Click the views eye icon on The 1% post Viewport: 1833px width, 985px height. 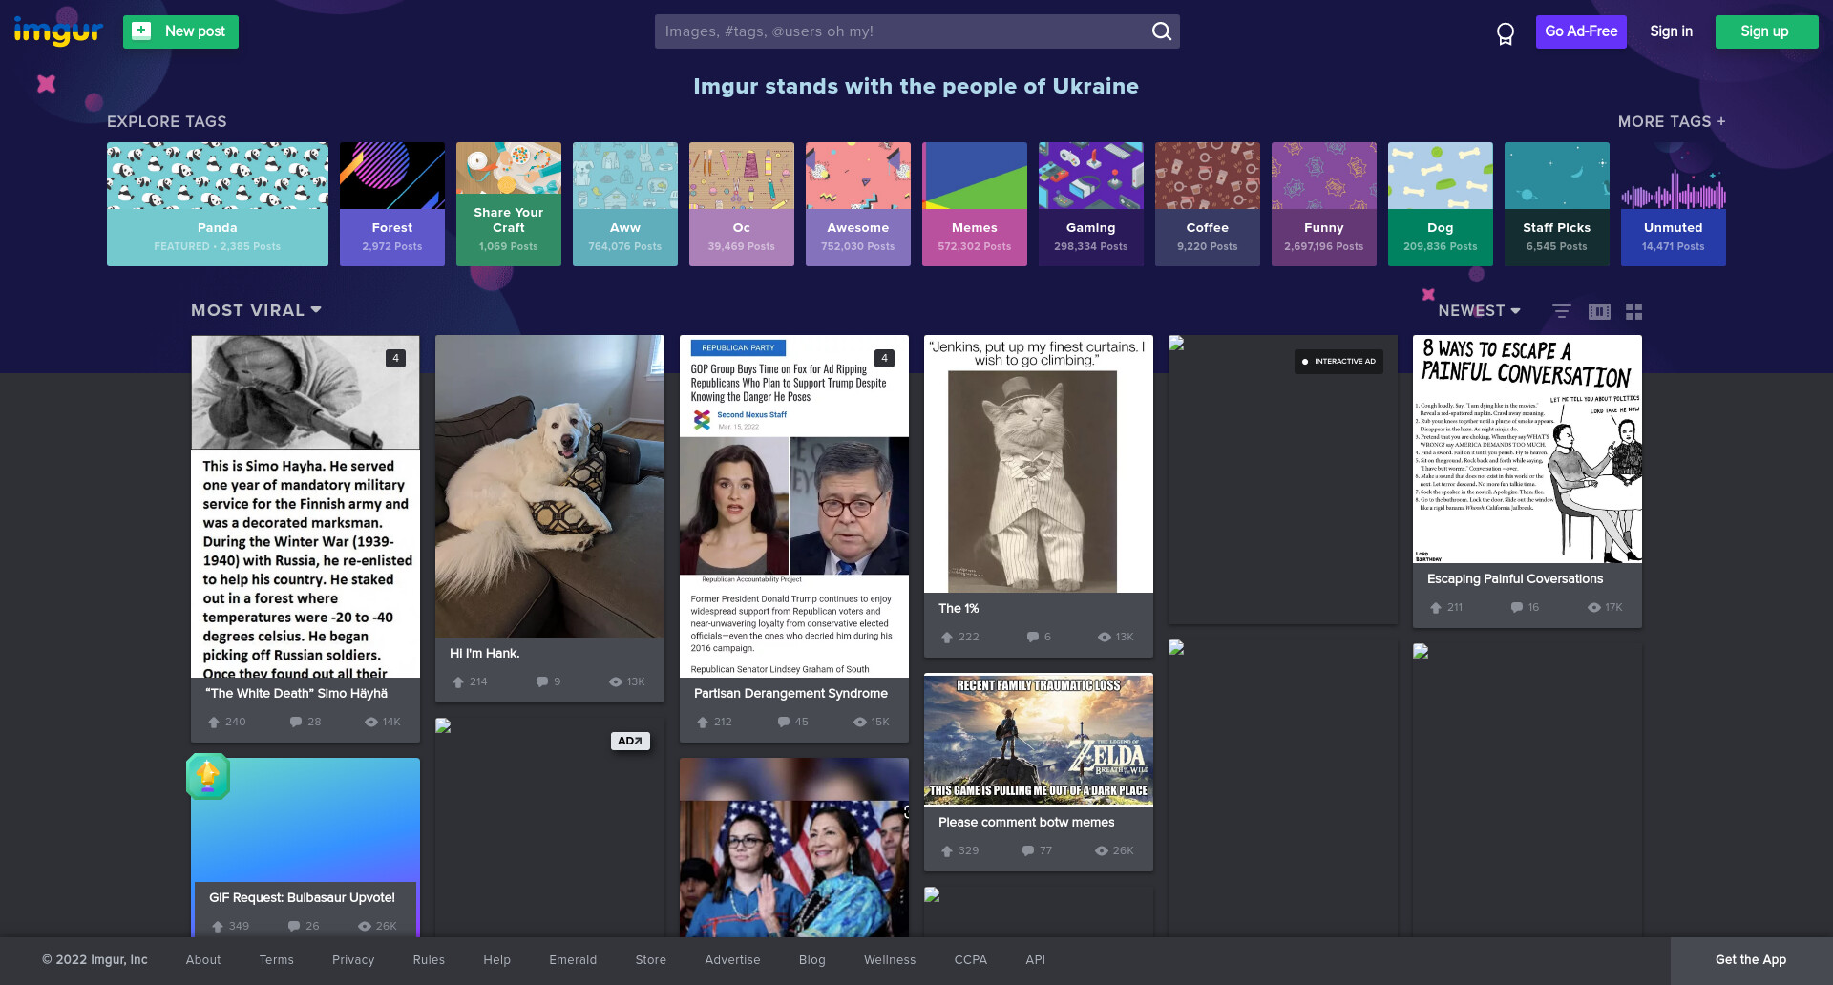(1104, 638)
